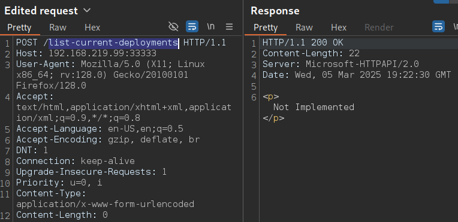Click the divider between request and Response panes
The width and height of the screenshot is (458, 222).
tap(243, 111)
